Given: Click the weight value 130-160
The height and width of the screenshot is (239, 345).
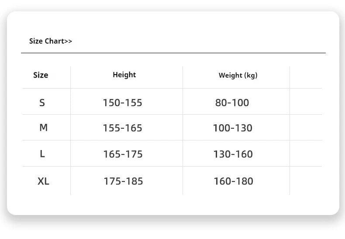Looking at the screenshot, I should click(233, 154).
